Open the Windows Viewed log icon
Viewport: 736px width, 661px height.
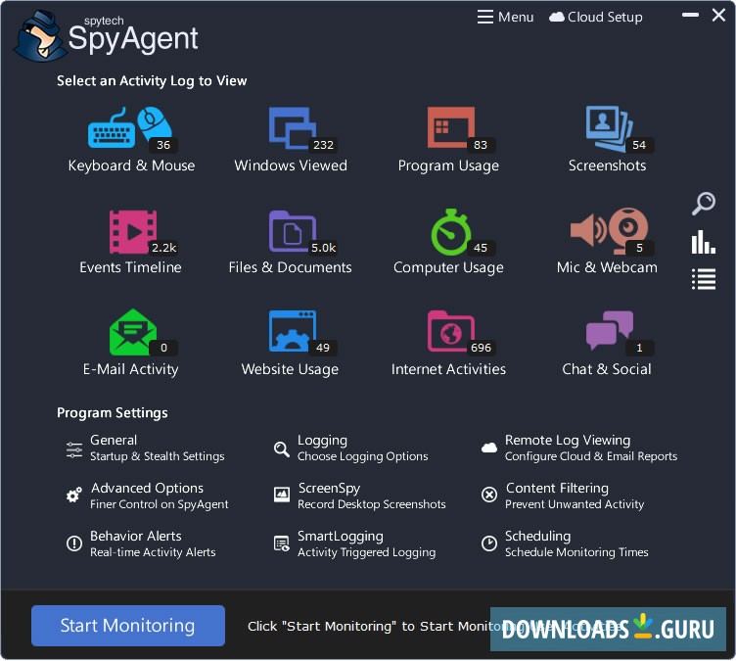tap(292, 127)
